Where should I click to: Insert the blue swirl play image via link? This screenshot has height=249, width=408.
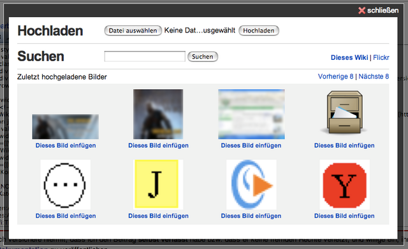(x=251, y=216)
